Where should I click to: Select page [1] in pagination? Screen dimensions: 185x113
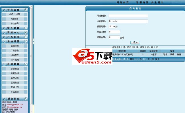[145, 59]
